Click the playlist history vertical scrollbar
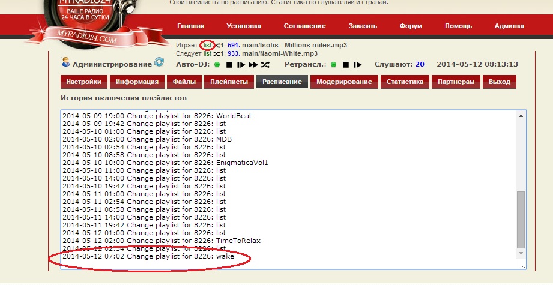Image resolution: width=553 pixels, height=285 pixels. click(521, 219)
